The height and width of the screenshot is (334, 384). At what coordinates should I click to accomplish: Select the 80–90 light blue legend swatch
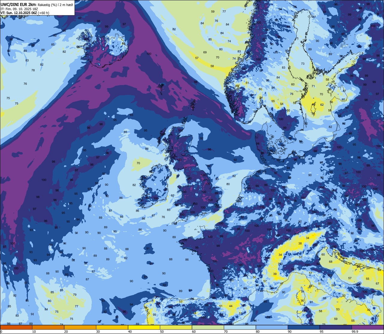(x=272, y=327)
